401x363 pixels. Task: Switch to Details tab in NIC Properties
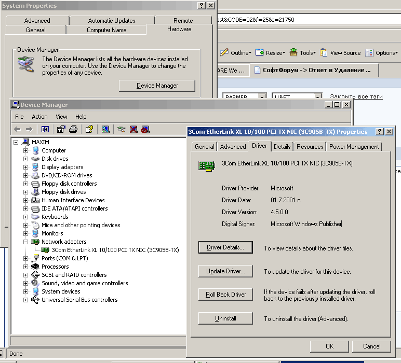pyautogui.click(x=282, y=147)
